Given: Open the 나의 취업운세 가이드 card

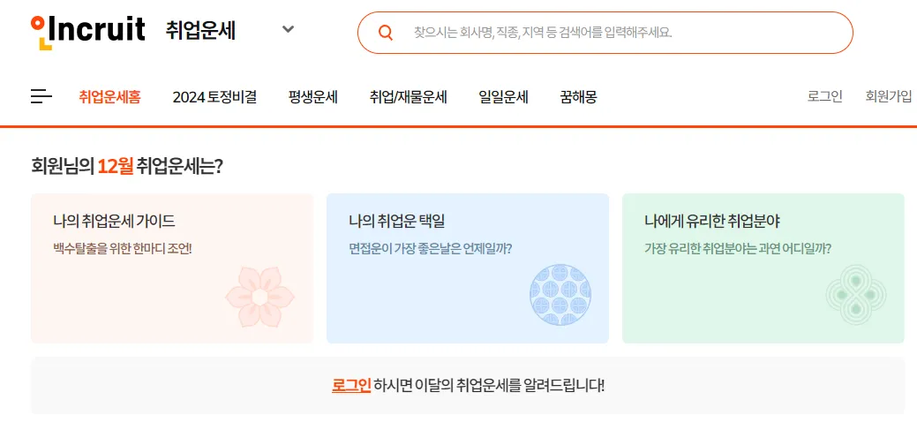Looking at the screenshot, I should [172, 268].
